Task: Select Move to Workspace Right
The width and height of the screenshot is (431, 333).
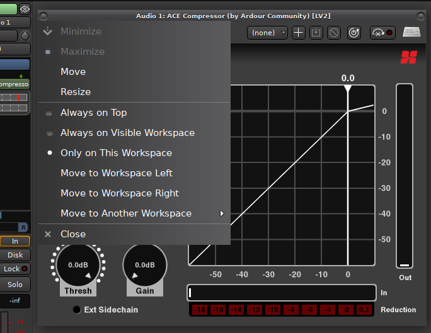Action: pos(120,193)
